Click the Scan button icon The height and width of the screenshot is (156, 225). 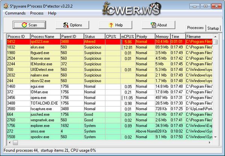pyautogui.click(x=24, y=25)
